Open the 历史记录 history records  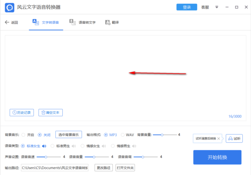[21, 112]
